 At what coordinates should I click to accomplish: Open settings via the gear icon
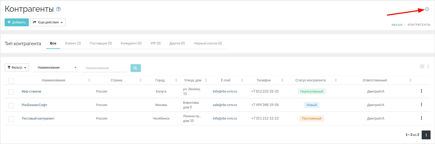[x=427, y=9]
